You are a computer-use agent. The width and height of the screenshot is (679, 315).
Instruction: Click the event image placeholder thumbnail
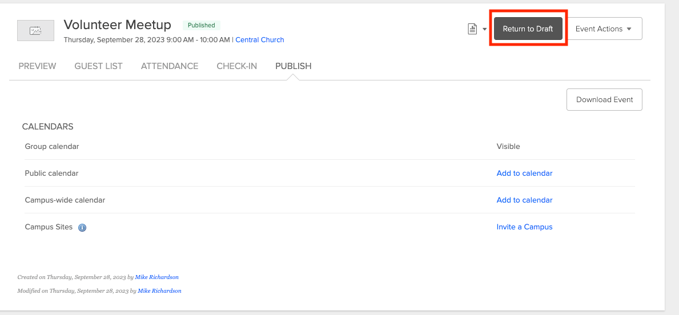pyautogui.click(x=35, y=31)
